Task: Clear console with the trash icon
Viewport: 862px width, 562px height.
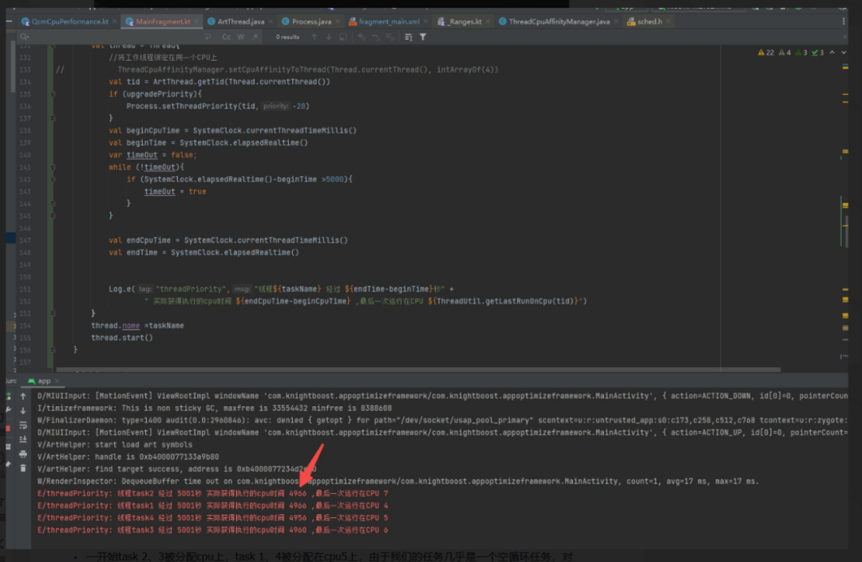Action: click(23, 469)
